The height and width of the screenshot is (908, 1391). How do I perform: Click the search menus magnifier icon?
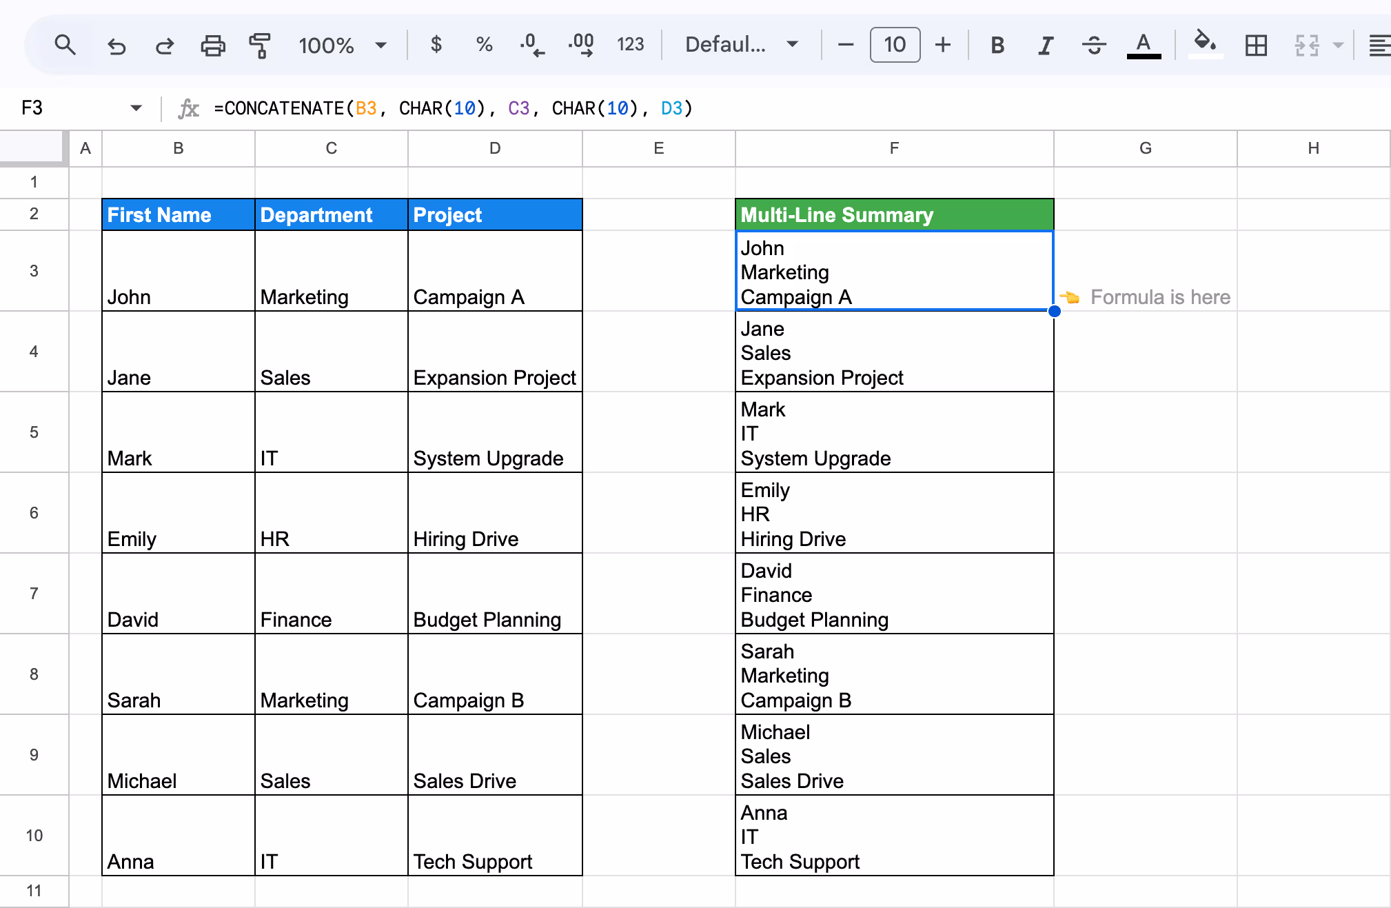click(65, 46)
